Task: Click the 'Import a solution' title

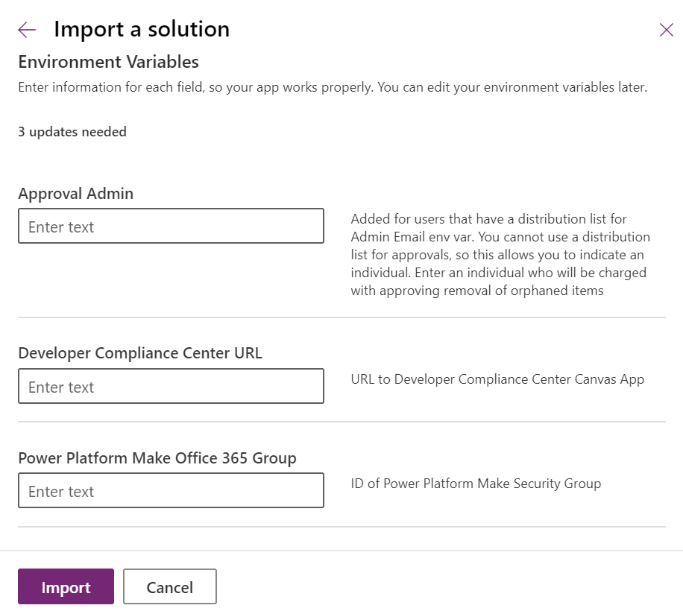Action: [x=141, y=29]
